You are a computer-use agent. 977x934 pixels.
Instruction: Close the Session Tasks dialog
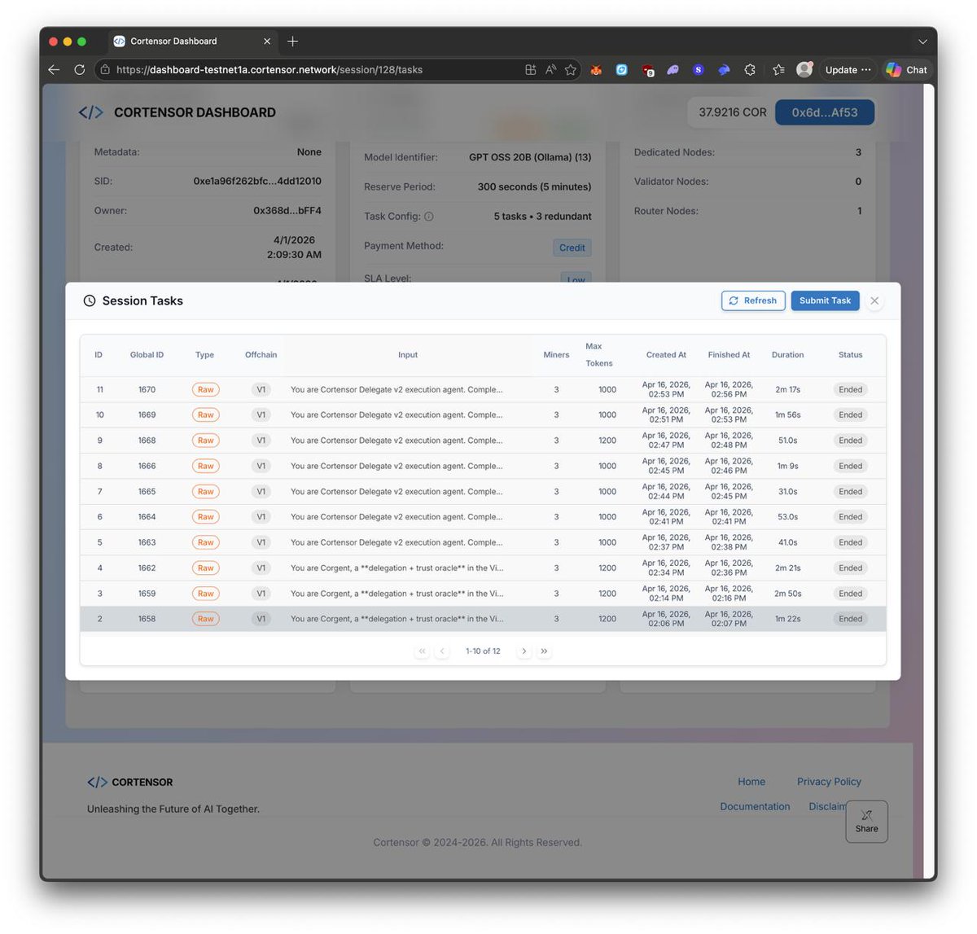[874, 301]
